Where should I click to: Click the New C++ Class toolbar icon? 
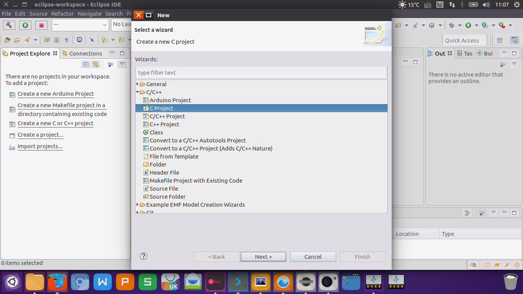pyautogui.click(x=432, y=25)
